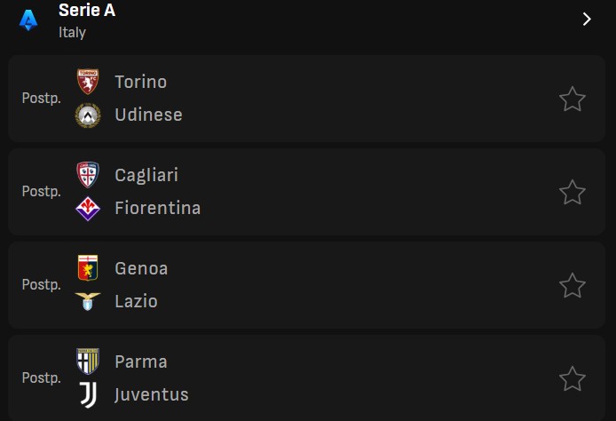Click the Udinese club crest
Screen dimensions: 616x421
(88, 115)
